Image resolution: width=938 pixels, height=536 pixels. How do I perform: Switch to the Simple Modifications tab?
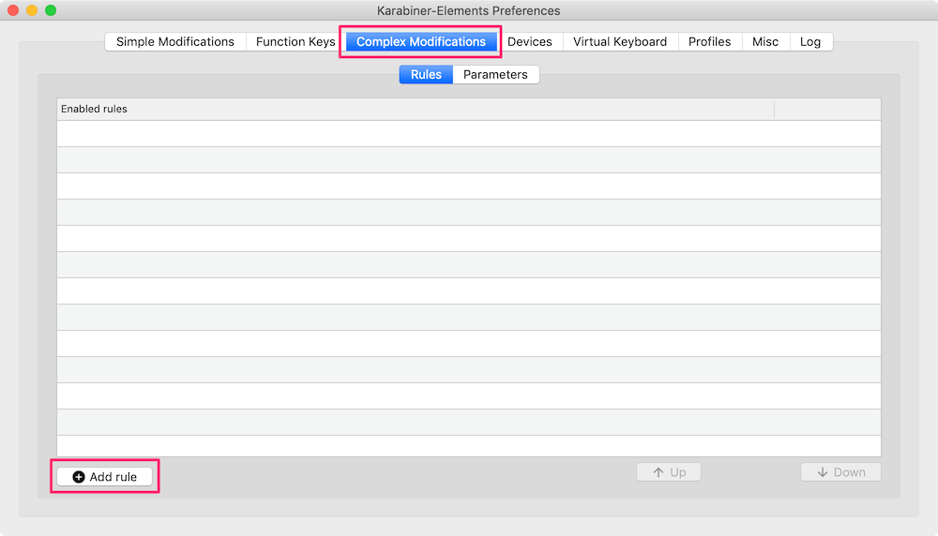point(175,42)
